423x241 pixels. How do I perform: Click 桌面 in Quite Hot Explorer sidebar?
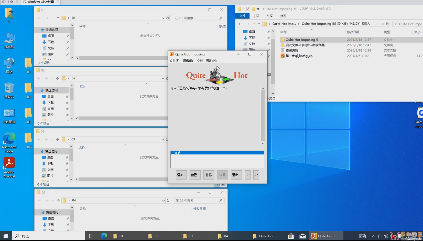pyautogui.click(x=252, y=32)
